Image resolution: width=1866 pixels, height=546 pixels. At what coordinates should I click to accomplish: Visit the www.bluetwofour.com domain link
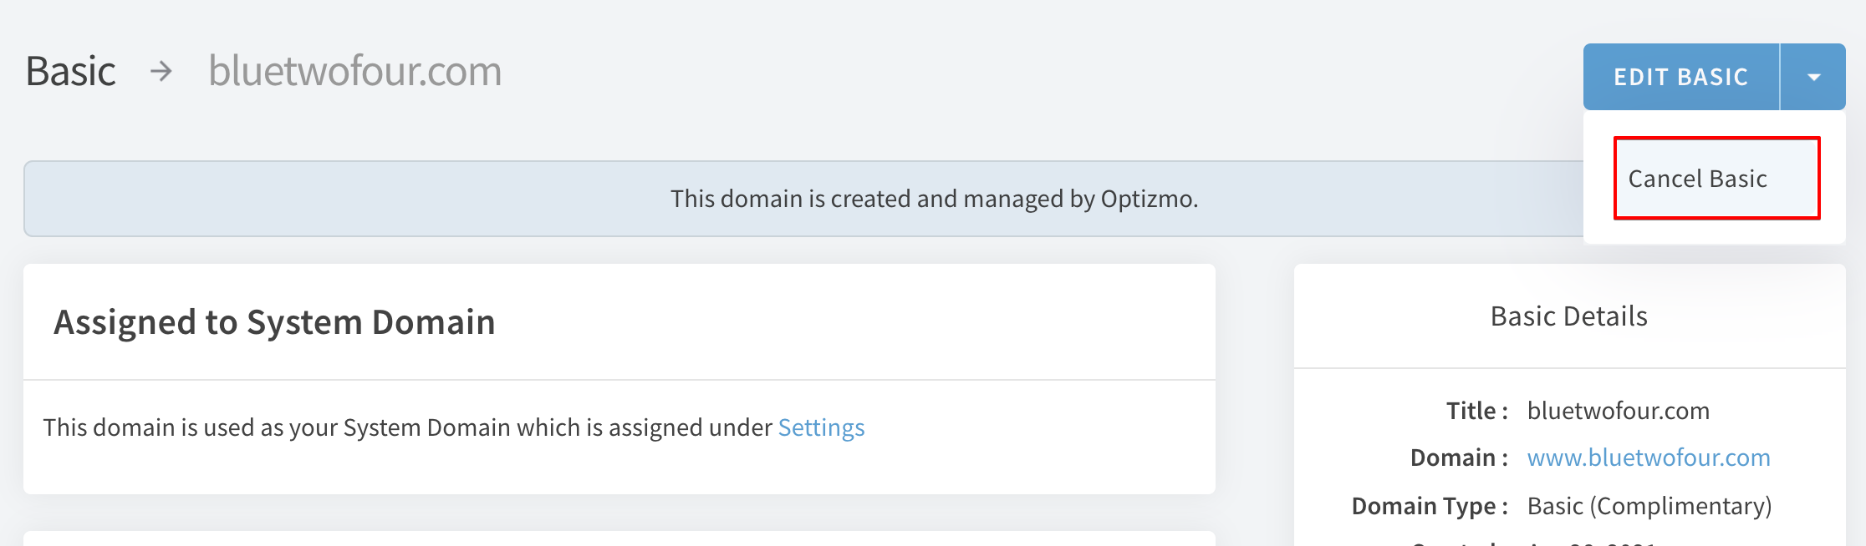pos(1649,458)
